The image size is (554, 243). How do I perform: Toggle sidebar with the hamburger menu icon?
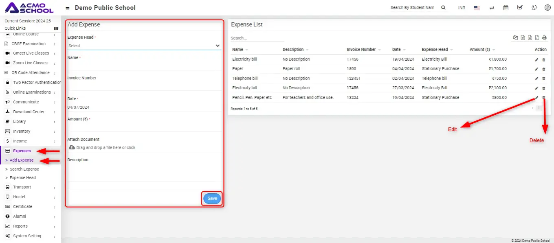point(68,8)
